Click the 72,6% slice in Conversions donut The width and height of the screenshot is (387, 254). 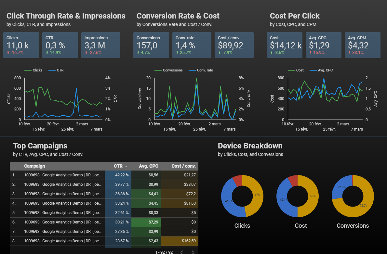pos(363,205)
